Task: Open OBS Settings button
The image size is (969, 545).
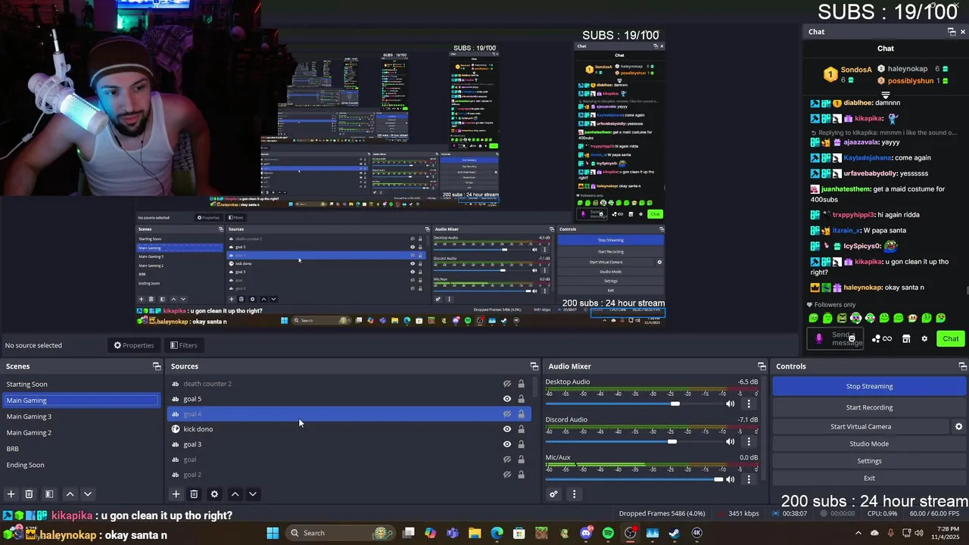Action: tap(869, 461)
